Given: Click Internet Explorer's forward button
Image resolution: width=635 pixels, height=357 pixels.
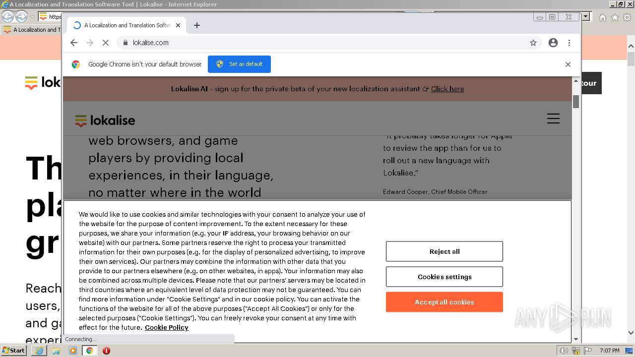Looking at the screenshot, I should (21, 17).
